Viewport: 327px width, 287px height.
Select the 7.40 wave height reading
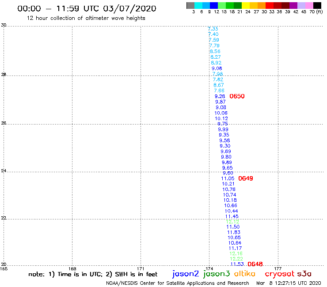[x=213, y=34]
